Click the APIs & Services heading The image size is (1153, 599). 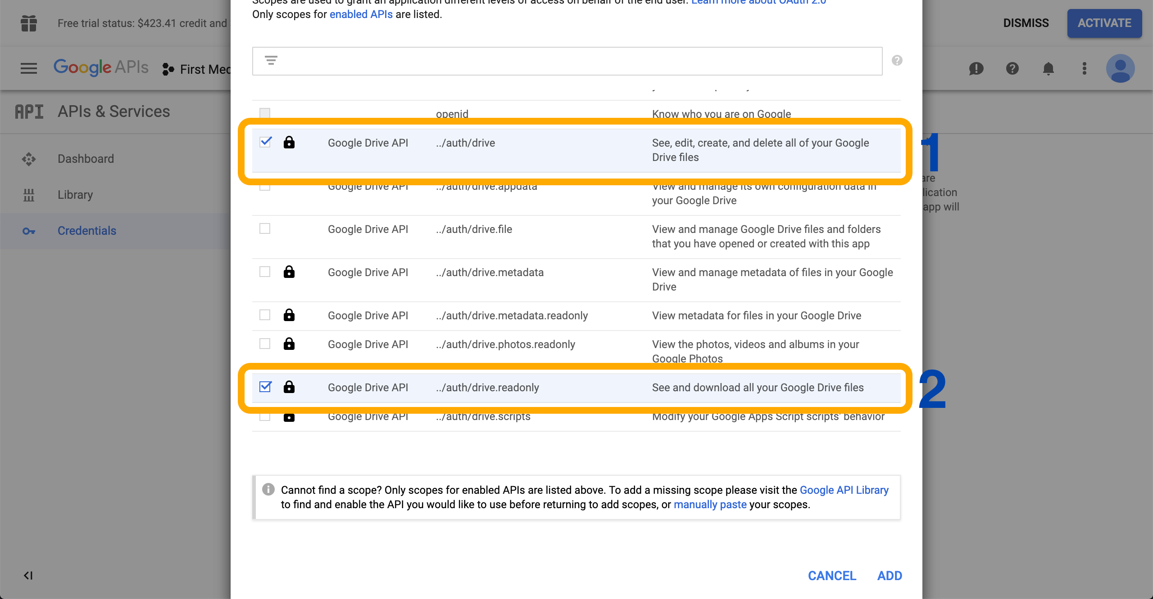tap(114, 112)
